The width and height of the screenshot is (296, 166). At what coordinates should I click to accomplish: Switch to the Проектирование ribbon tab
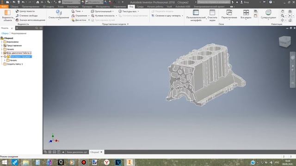pyautogui.click(x=31, y=6)
